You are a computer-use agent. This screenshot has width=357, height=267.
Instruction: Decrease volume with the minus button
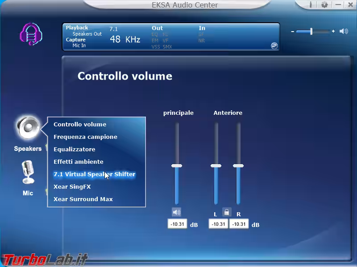click(x=293, y=32)
